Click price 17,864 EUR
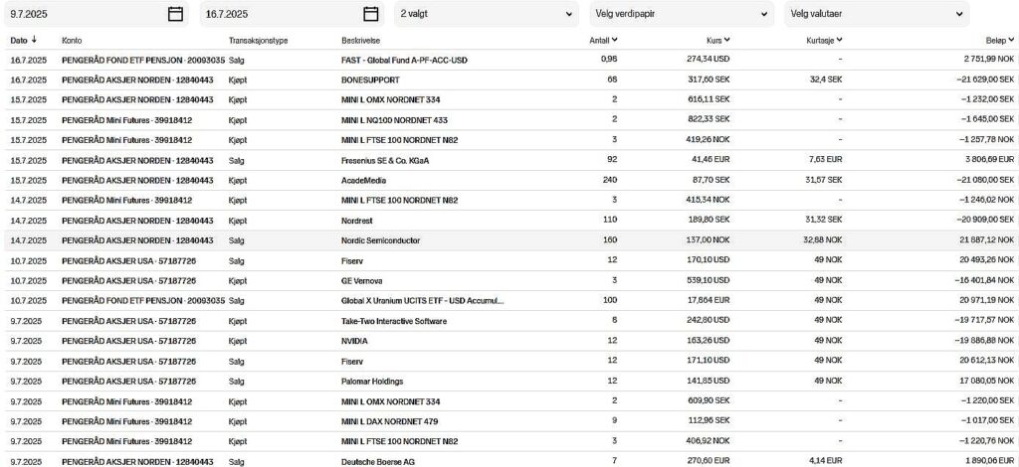 [709, 301]
